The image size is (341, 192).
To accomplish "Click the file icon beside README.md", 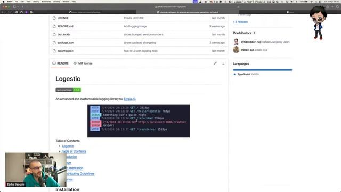I will tap(54, 26).
